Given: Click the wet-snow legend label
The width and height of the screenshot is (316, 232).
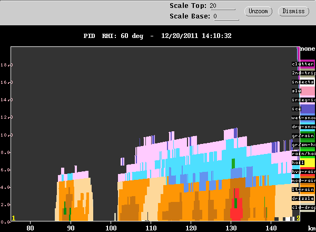Looking at the screenshot, I should click(303, 118).
